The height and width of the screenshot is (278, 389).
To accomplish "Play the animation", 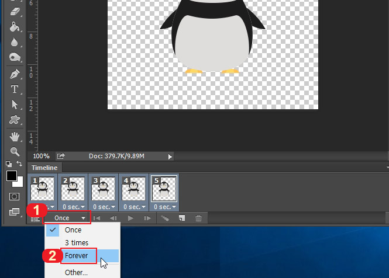I will 130,218.
